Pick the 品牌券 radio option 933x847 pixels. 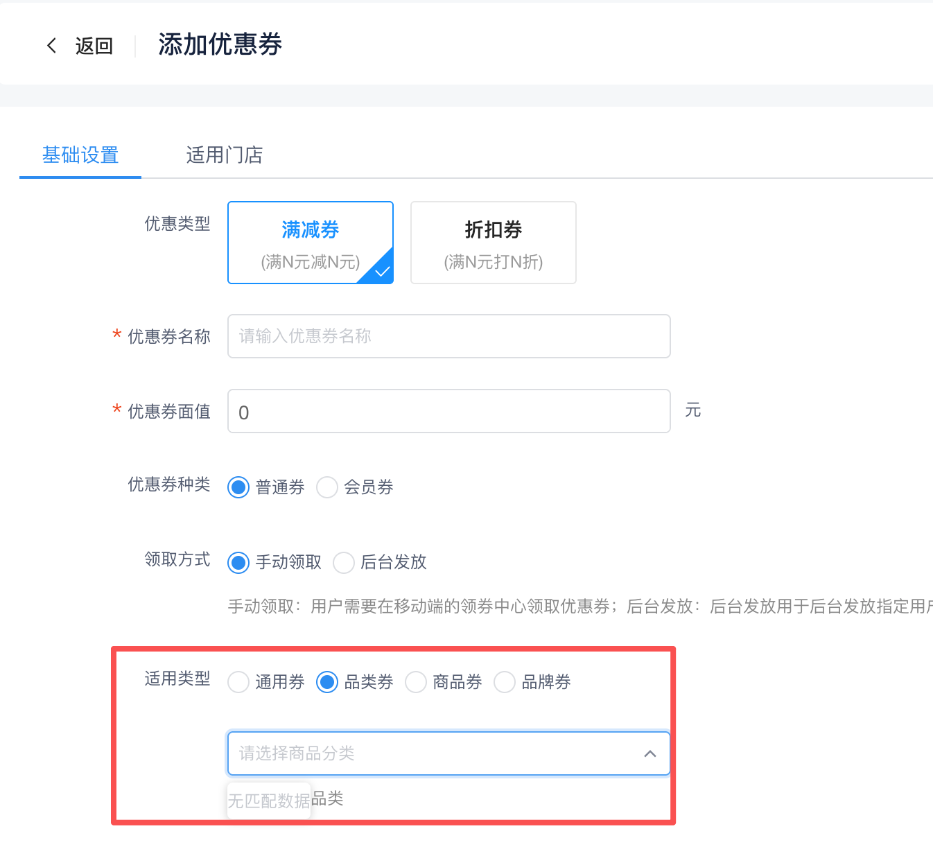[505, 682]
